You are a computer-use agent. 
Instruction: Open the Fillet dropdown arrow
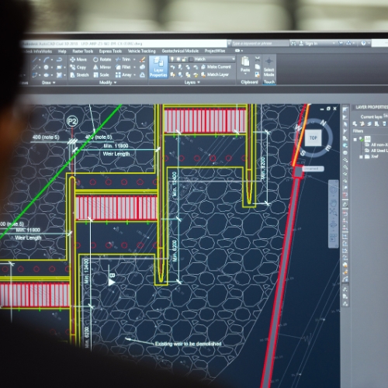(x=134, y=67)
